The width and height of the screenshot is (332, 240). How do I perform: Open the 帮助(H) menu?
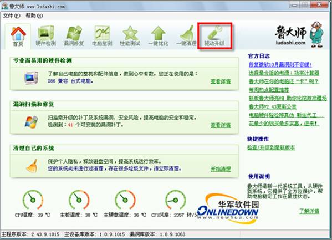click(x=34, y=16)
